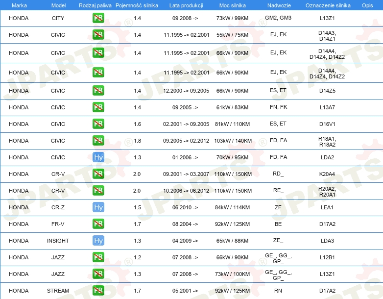
Task: Select the STREAM model cell
Action: pyautogui.click(x=58, y=291)
